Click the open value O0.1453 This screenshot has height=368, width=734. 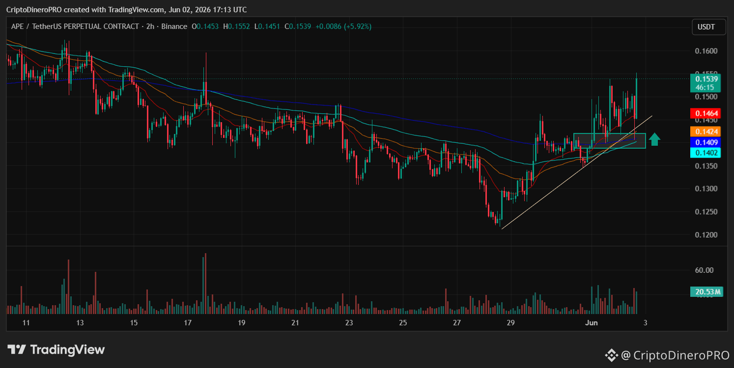(x=206, y=26)
